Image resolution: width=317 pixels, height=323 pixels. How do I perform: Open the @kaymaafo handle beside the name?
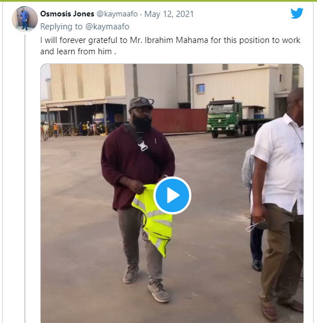(x=117, y=14)
